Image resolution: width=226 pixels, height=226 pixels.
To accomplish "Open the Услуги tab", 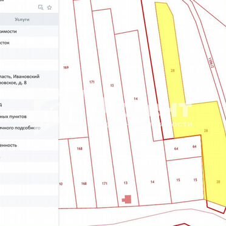I will 22,19.
